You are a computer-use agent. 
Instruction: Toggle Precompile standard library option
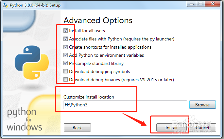pyautogui.click(x=66, y=63)
